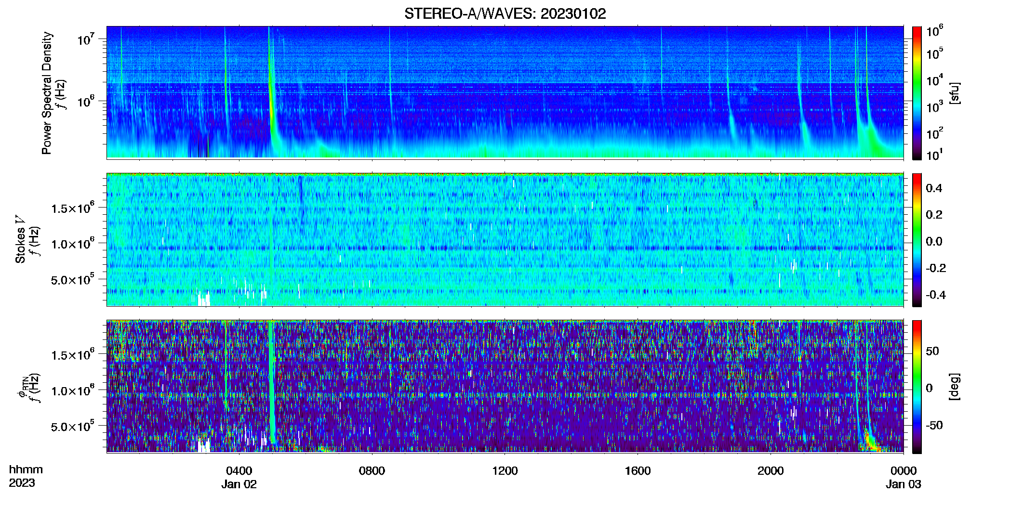The height and width of the screenshot is (520, 1010).
Task: Click the "0400" time axis label
Action: click(239, 471)
